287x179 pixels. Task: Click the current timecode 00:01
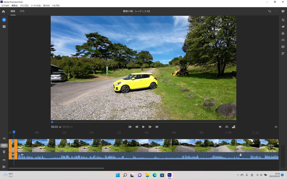pos(55,127)
